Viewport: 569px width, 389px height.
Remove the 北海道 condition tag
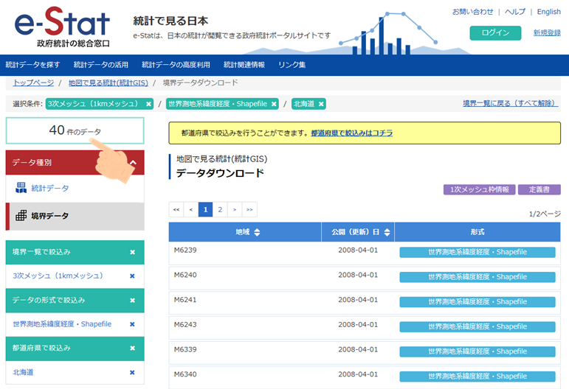[321, 104]
